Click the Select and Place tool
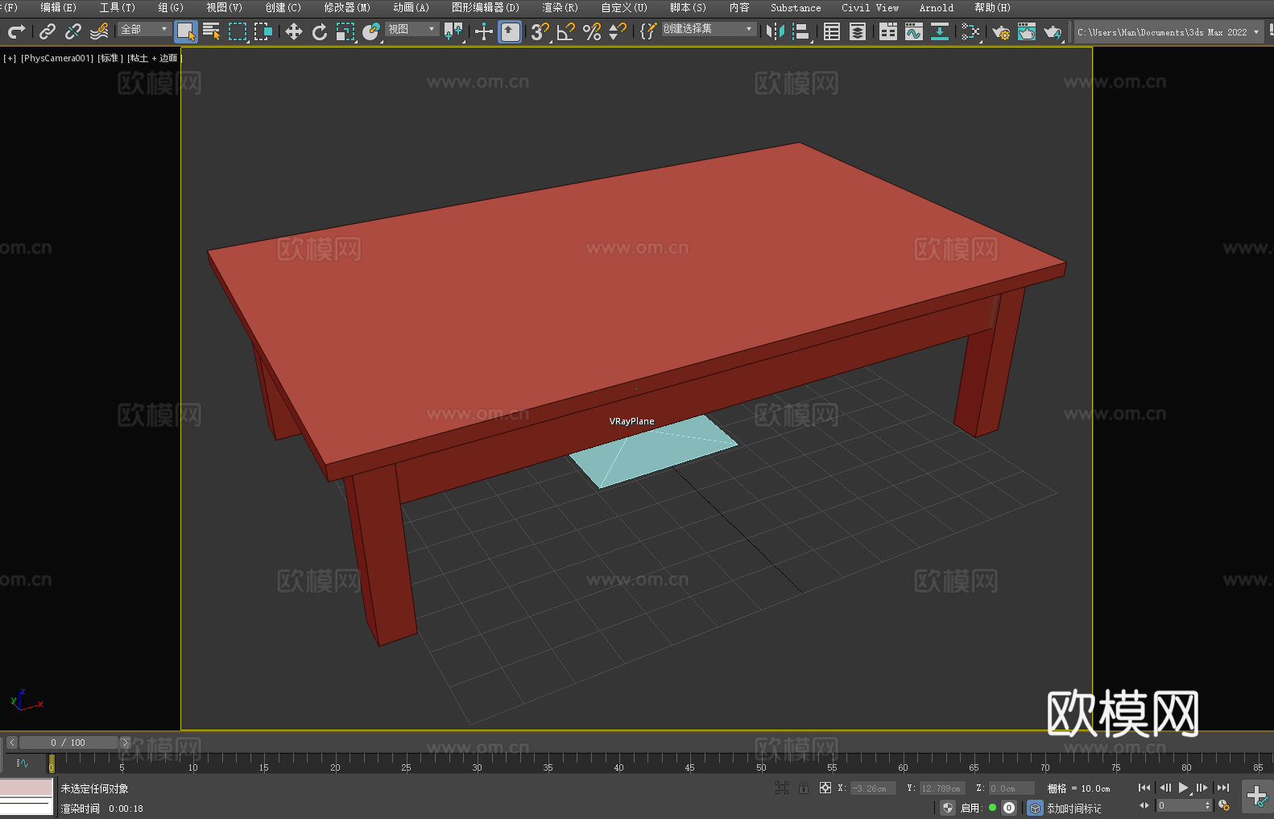 click(371, 31)
